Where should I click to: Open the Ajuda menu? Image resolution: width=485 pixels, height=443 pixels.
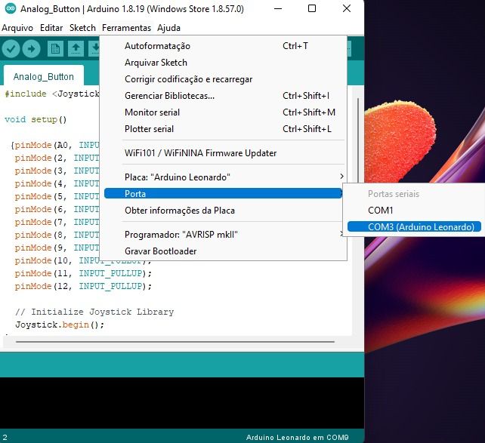[168, 28]
